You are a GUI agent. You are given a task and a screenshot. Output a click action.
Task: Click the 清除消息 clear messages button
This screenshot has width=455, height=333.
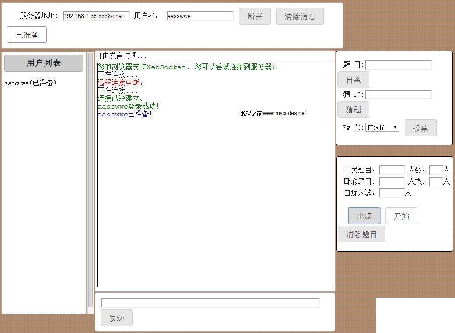click(x=299, y=16)
